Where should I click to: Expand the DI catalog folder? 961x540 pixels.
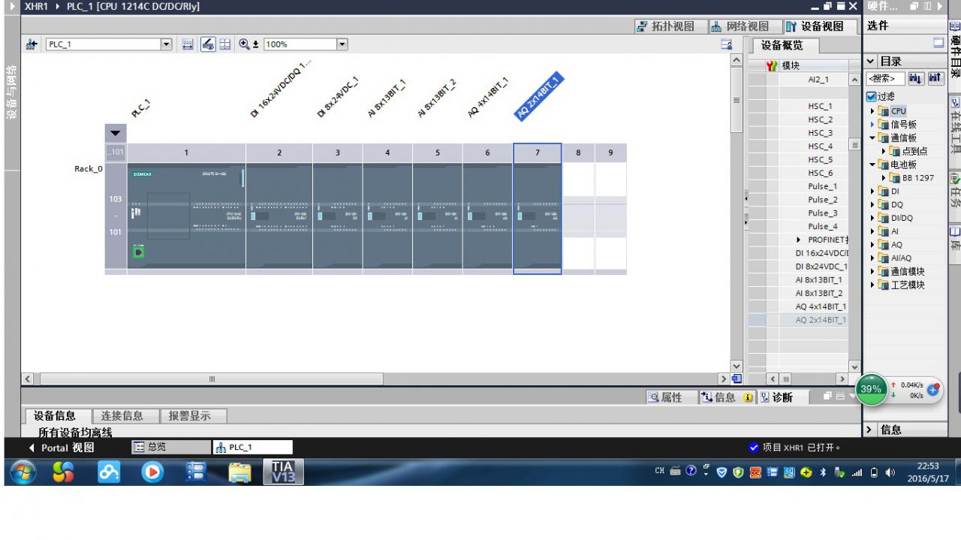pyautogui.click(x=873, y=192)
